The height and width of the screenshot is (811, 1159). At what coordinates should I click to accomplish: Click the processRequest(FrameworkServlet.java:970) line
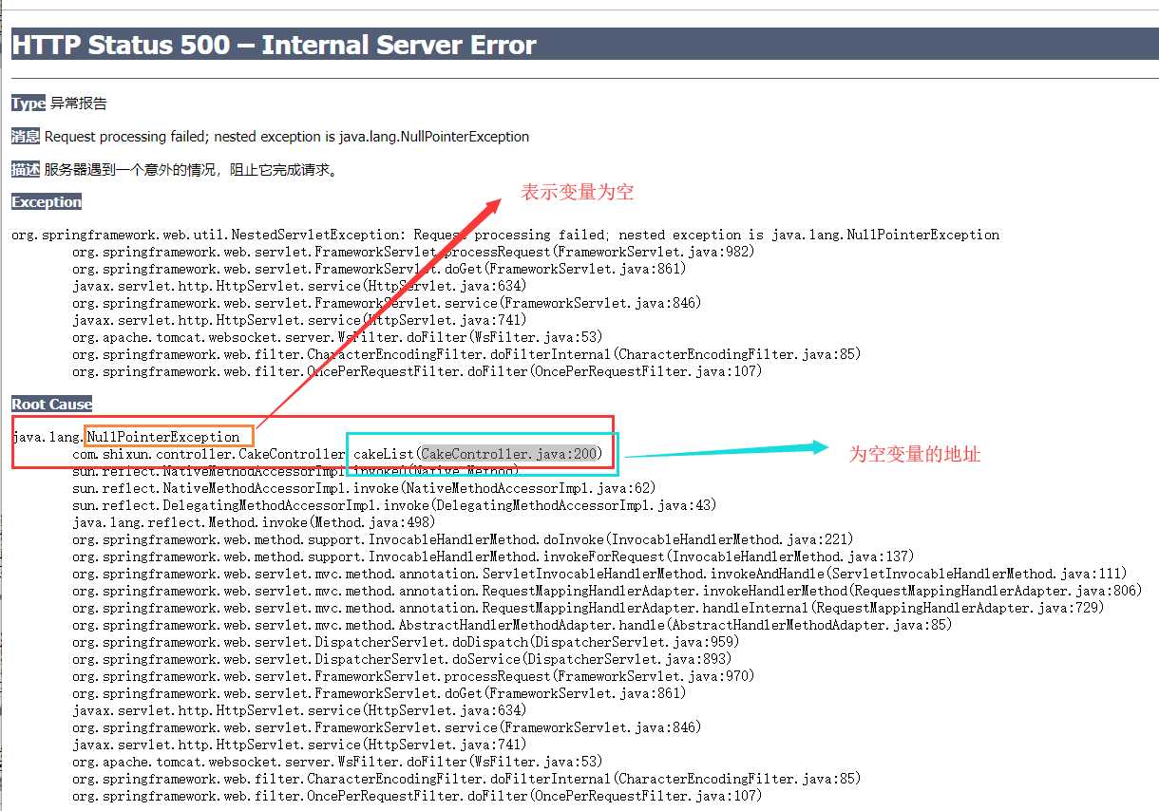tap(413, 676)
